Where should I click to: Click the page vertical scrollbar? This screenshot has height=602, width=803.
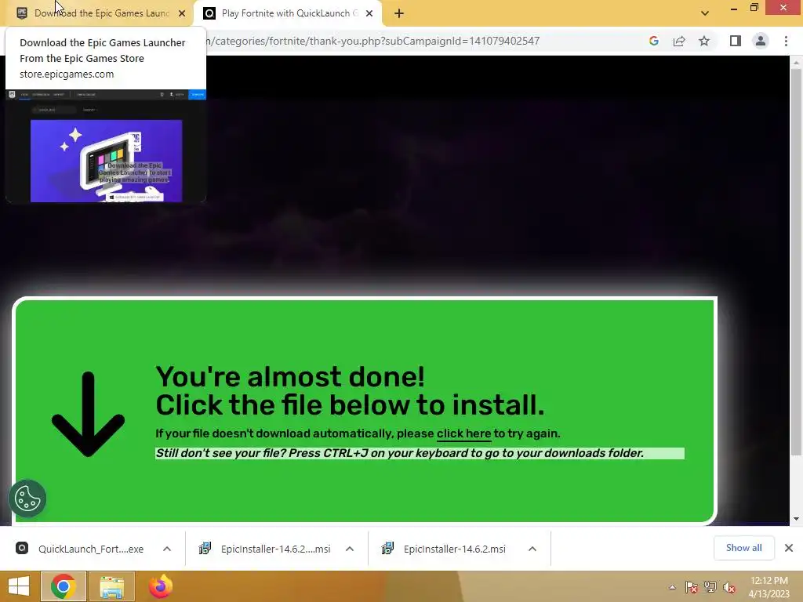click(796, 261)
